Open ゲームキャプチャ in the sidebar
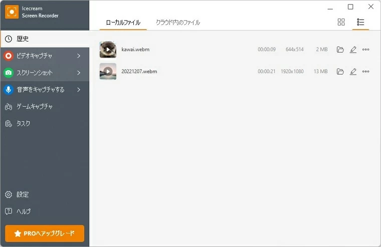This screenshot has height=247, width=381. pyautogui.click(x=34, y=107)
